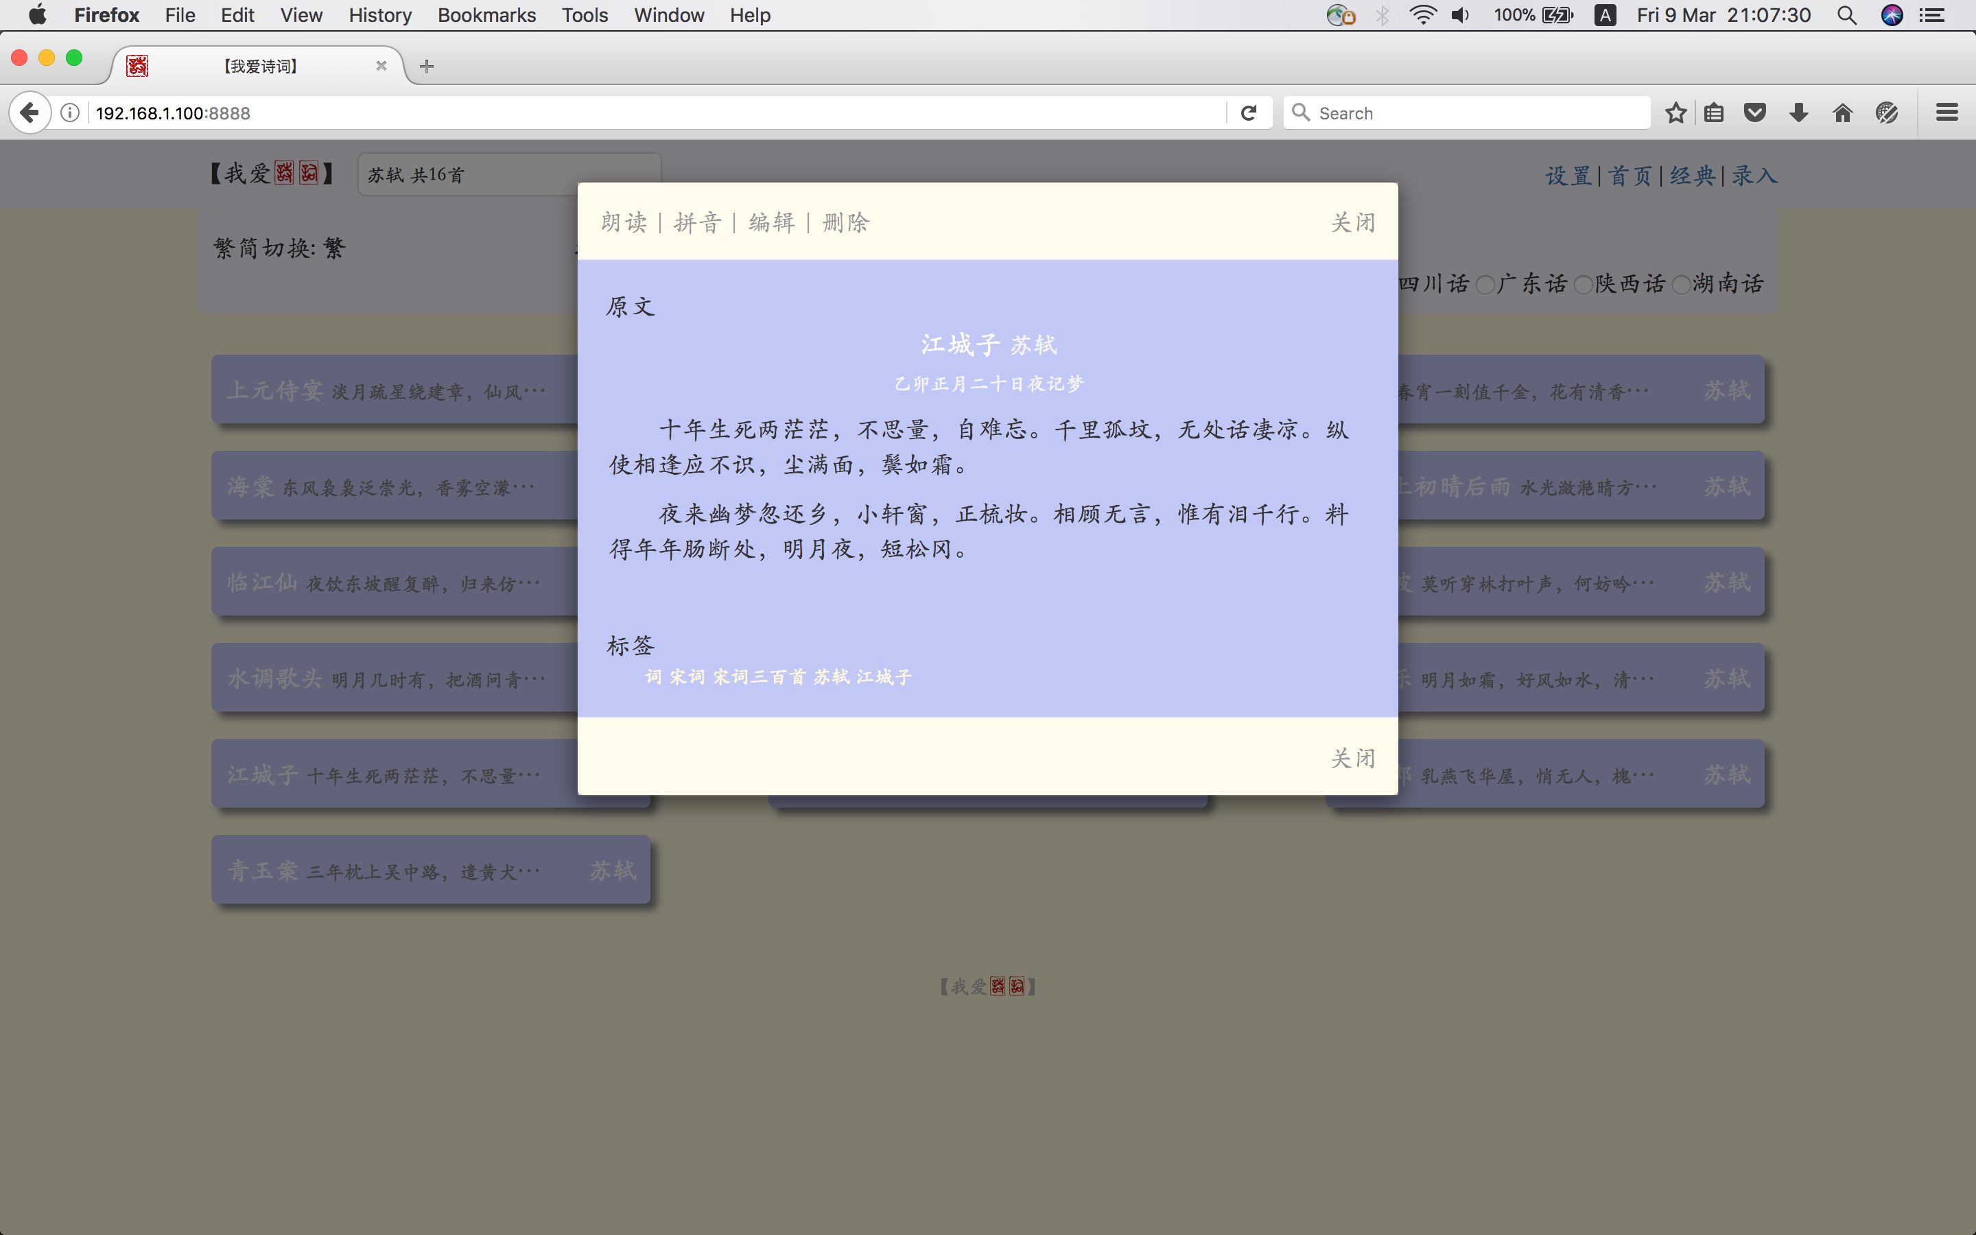Screen dimensions: 1976x1235
Task: Open the Pocket save icon
Action: tap(1754, 113)
